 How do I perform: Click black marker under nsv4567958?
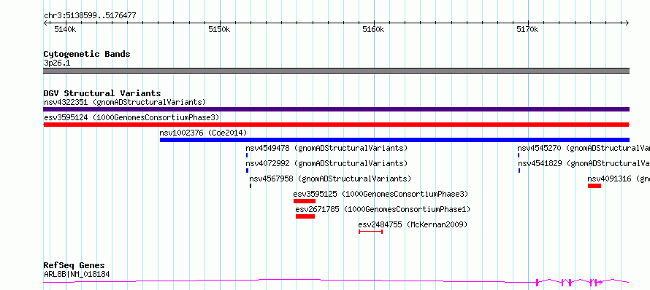(251, 186)
